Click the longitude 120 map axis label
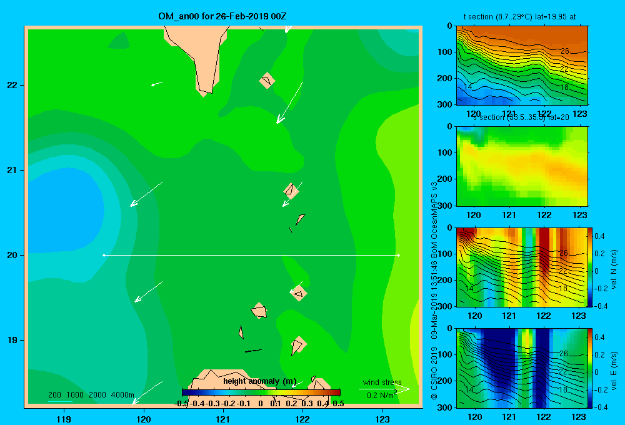Viewport: 625px width, 425px height. coord(144,419)
